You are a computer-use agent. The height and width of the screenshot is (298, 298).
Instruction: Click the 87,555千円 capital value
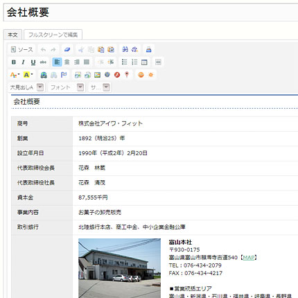point(93,198)
